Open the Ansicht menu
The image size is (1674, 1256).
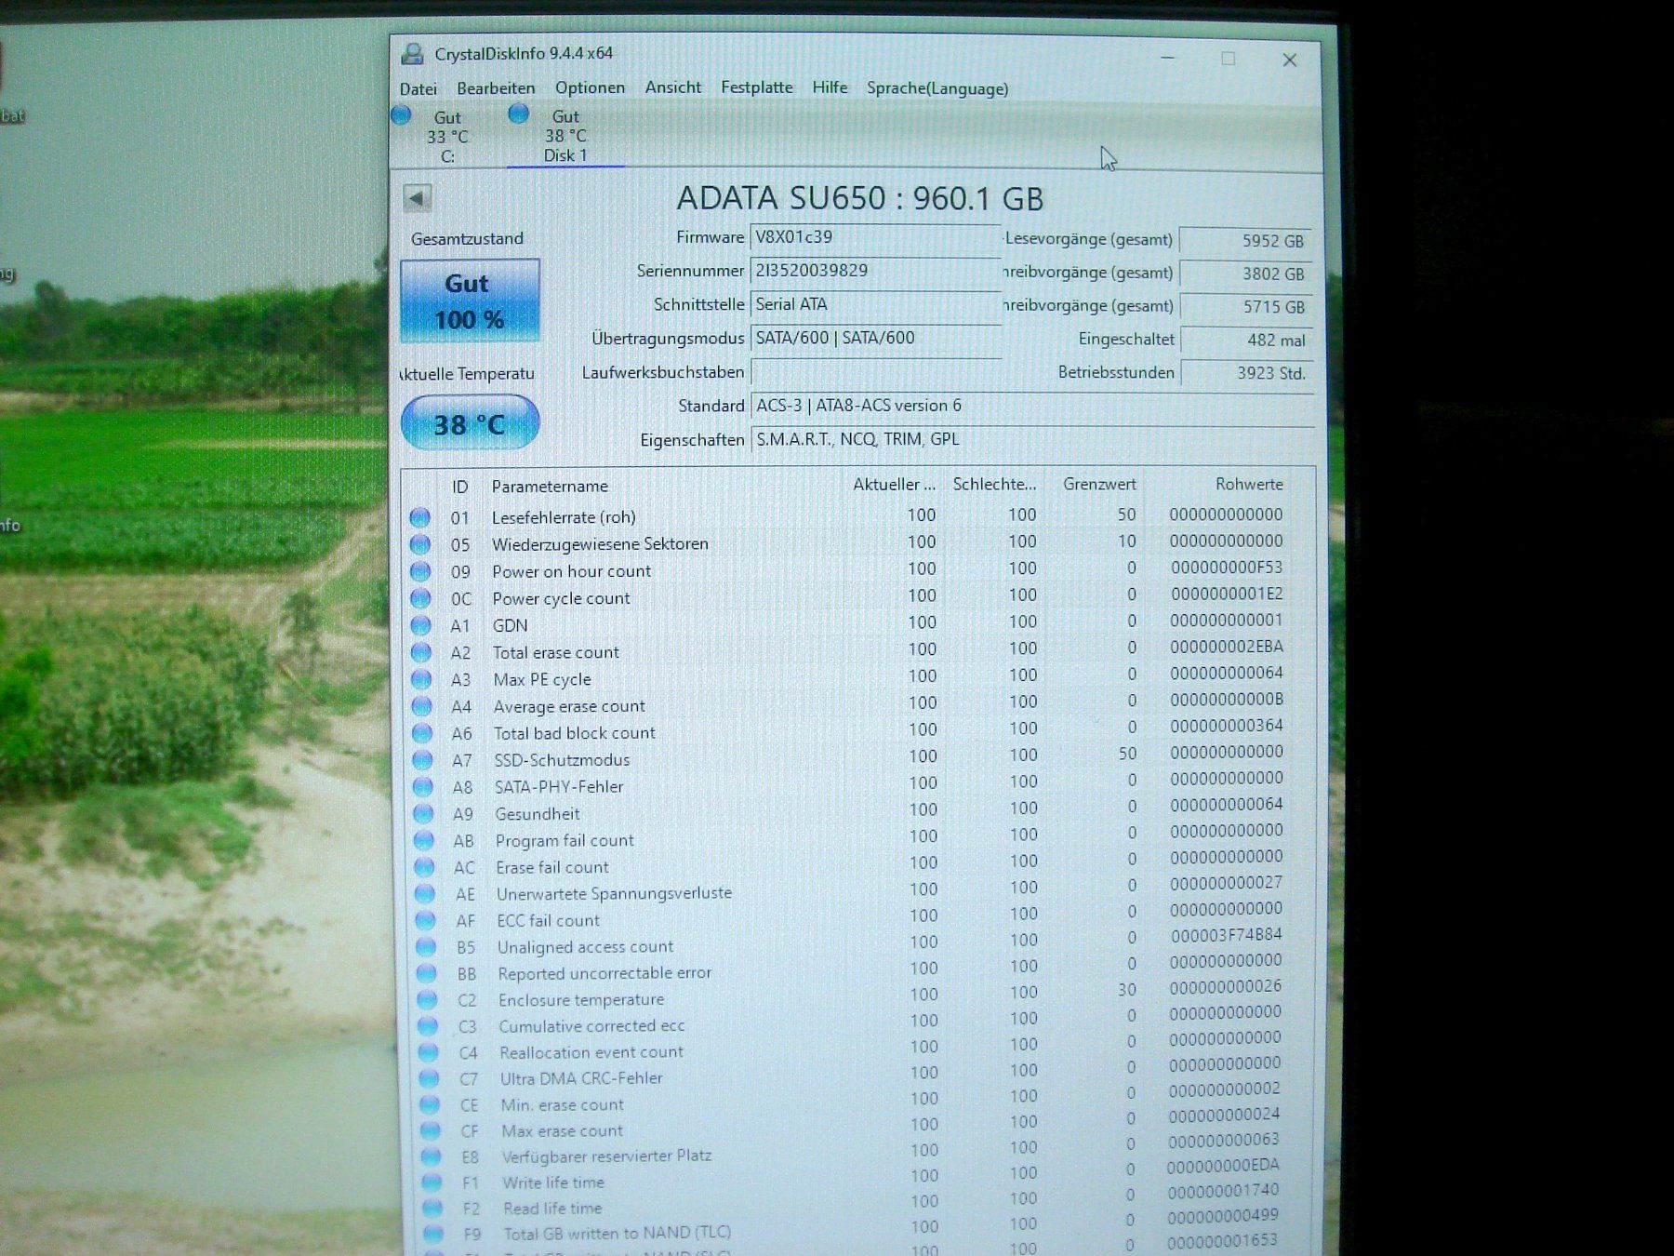point(673,87)
